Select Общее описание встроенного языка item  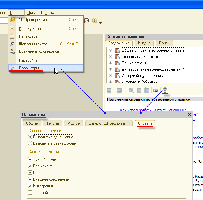click(153, 50)
